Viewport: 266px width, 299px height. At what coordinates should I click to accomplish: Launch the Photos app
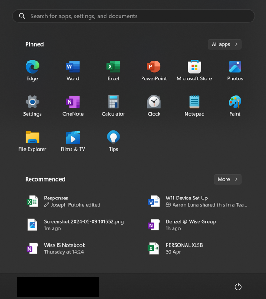(x=235, y=70)
